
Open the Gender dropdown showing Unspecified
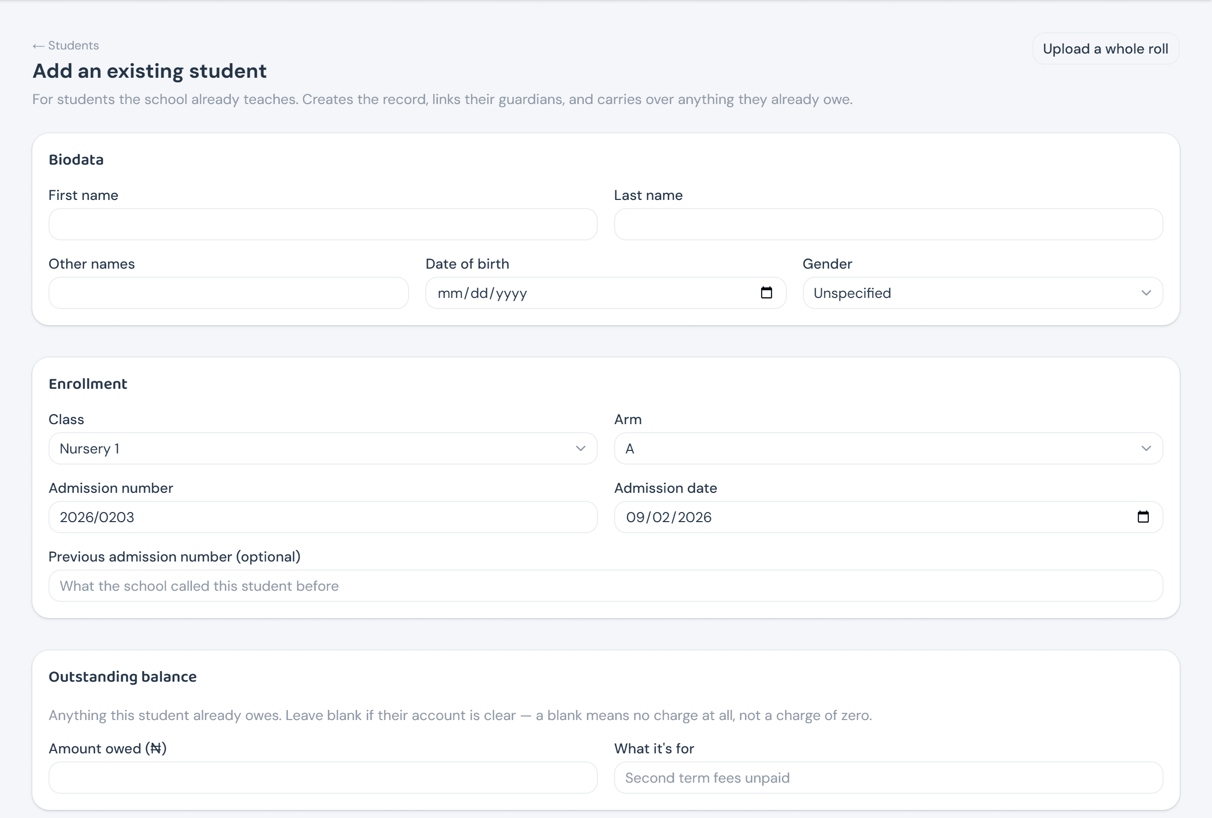tap(983, 293)
